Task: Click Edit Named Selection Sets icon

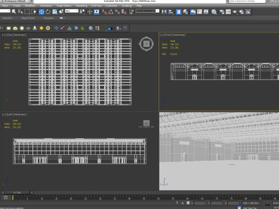Action: click(x=132, y=12)
